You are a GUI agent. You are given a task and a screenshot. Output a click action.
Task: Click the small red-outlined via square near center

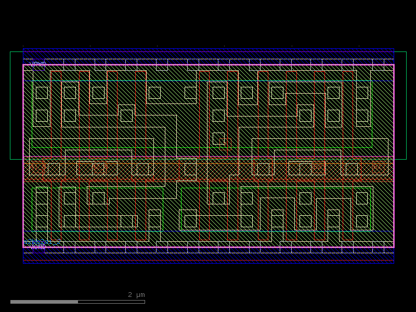(x=225, y=144)
